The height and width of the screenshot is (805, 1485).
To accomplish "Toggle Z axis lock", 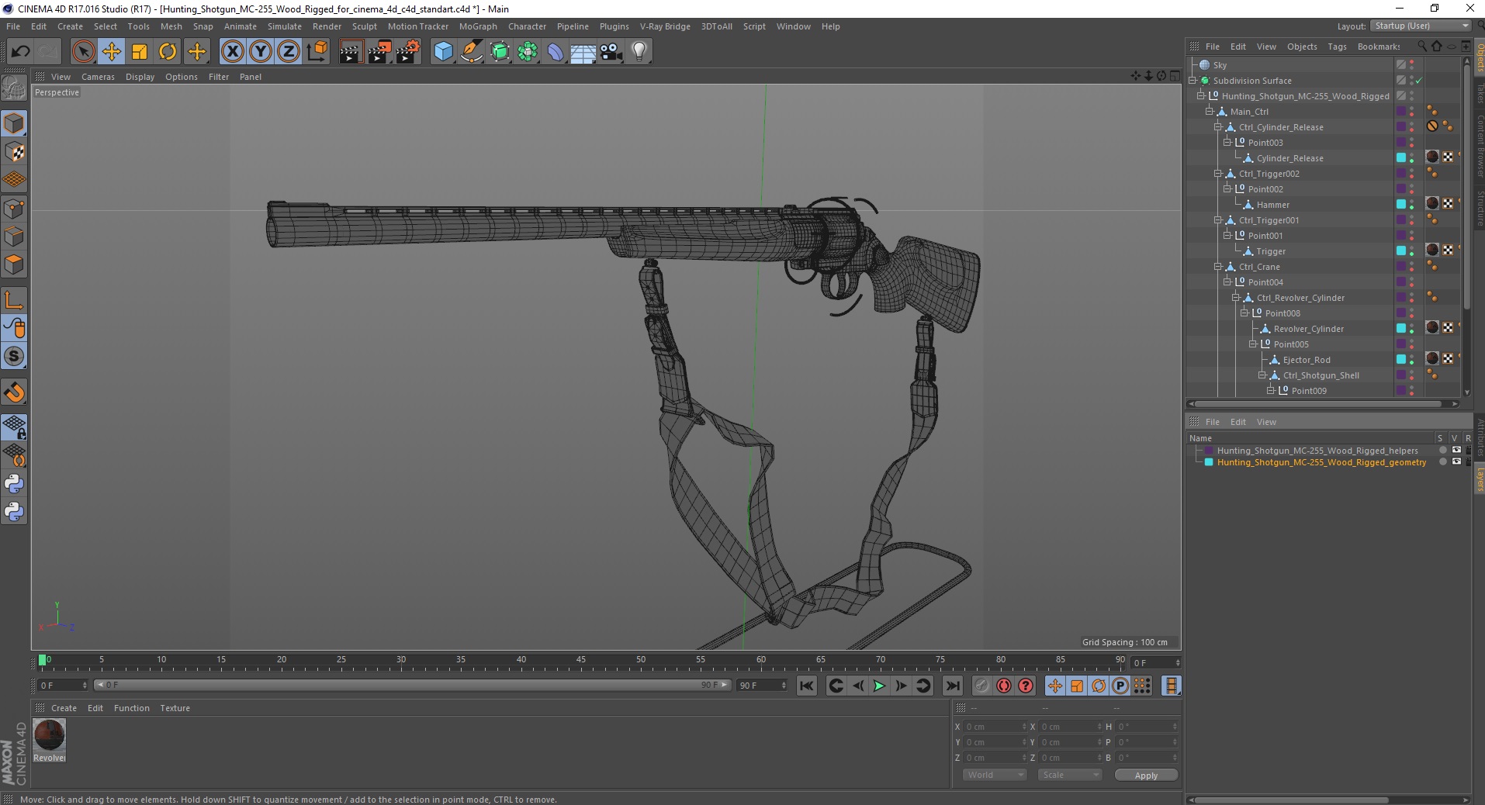I will 289,52.
